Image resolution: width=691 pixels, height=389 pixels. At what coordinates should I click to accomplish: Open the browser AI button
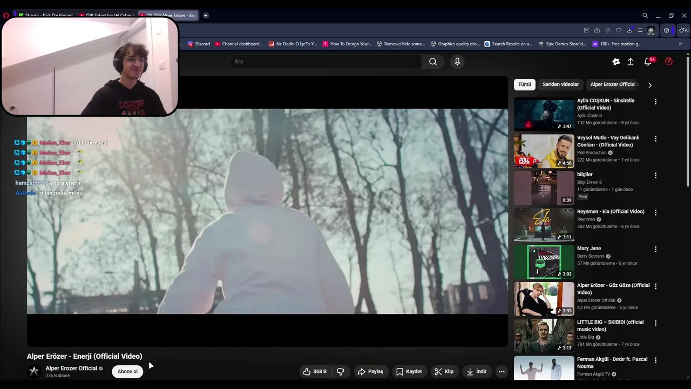pos(684,30)
